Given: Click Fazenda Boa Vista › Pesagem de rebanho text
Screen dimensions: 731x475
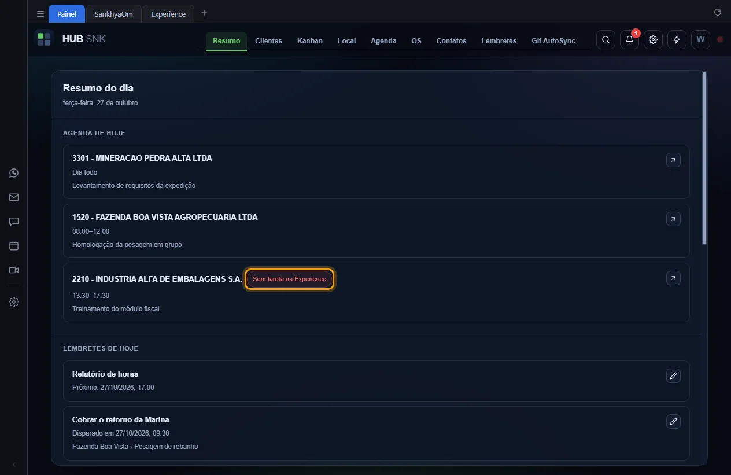Looking at the screenshot, I should click(135, 447).
